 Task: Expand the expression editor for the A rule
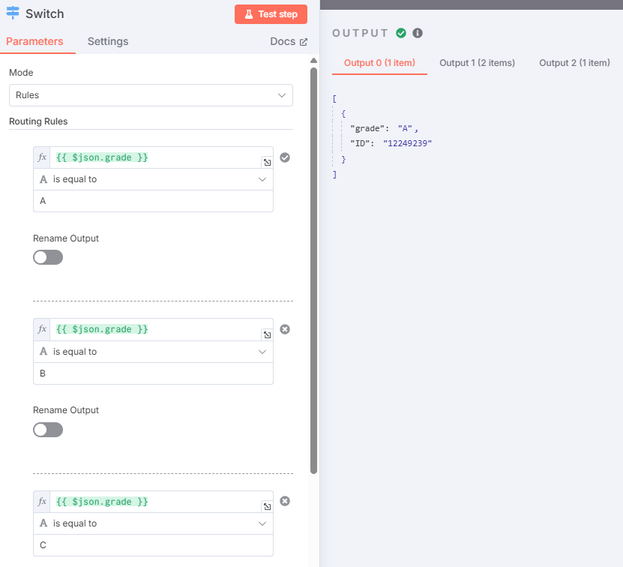coord(268,162)
